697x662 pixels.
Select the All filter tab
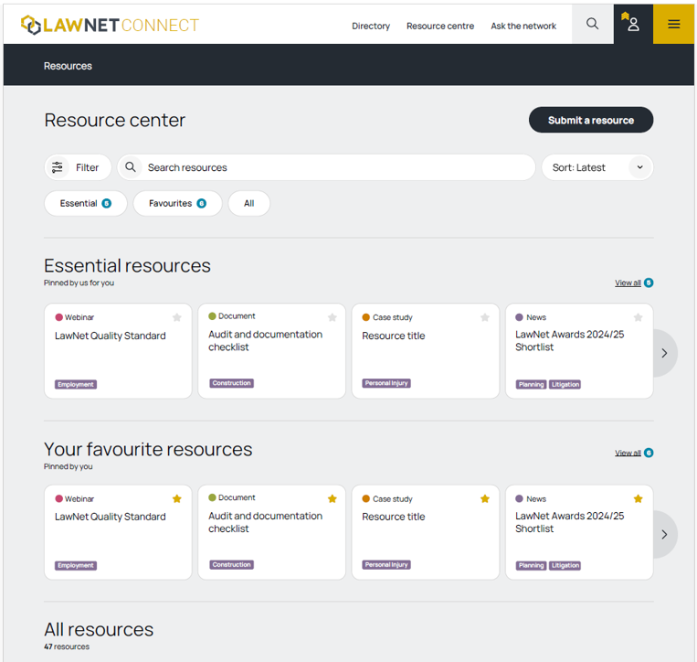248,203
